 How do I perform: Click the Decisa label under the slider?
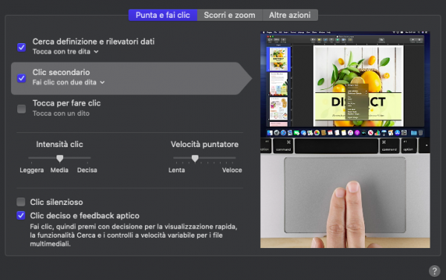[87, 170]
